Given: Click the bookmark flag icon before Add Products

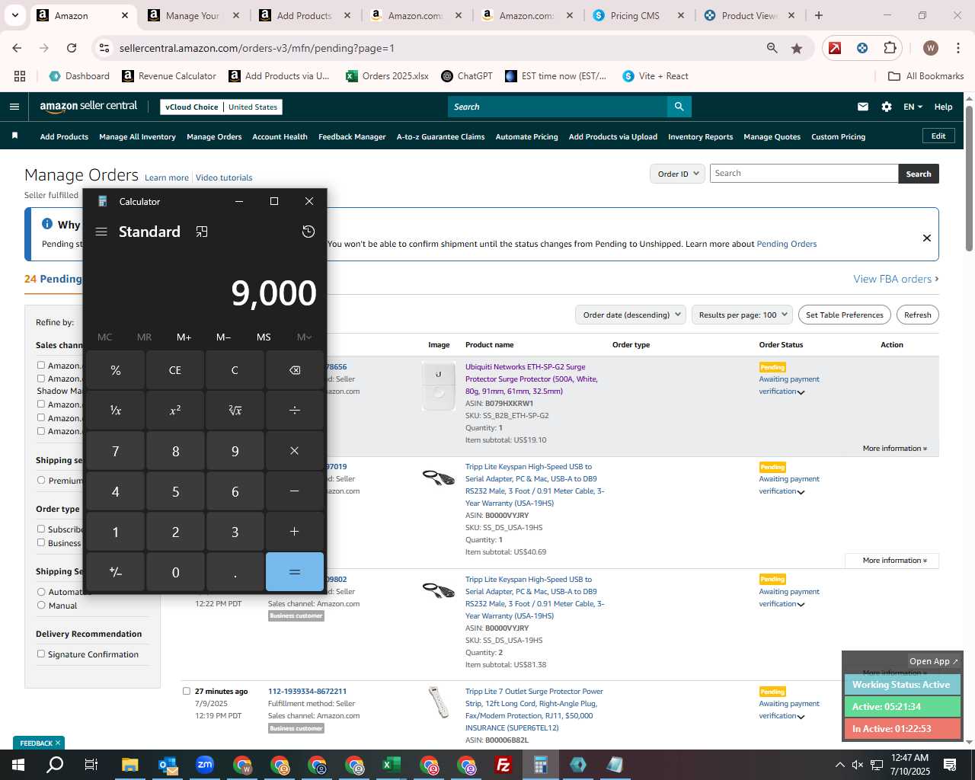Looking at the screenshot, I should click(14, 136).
